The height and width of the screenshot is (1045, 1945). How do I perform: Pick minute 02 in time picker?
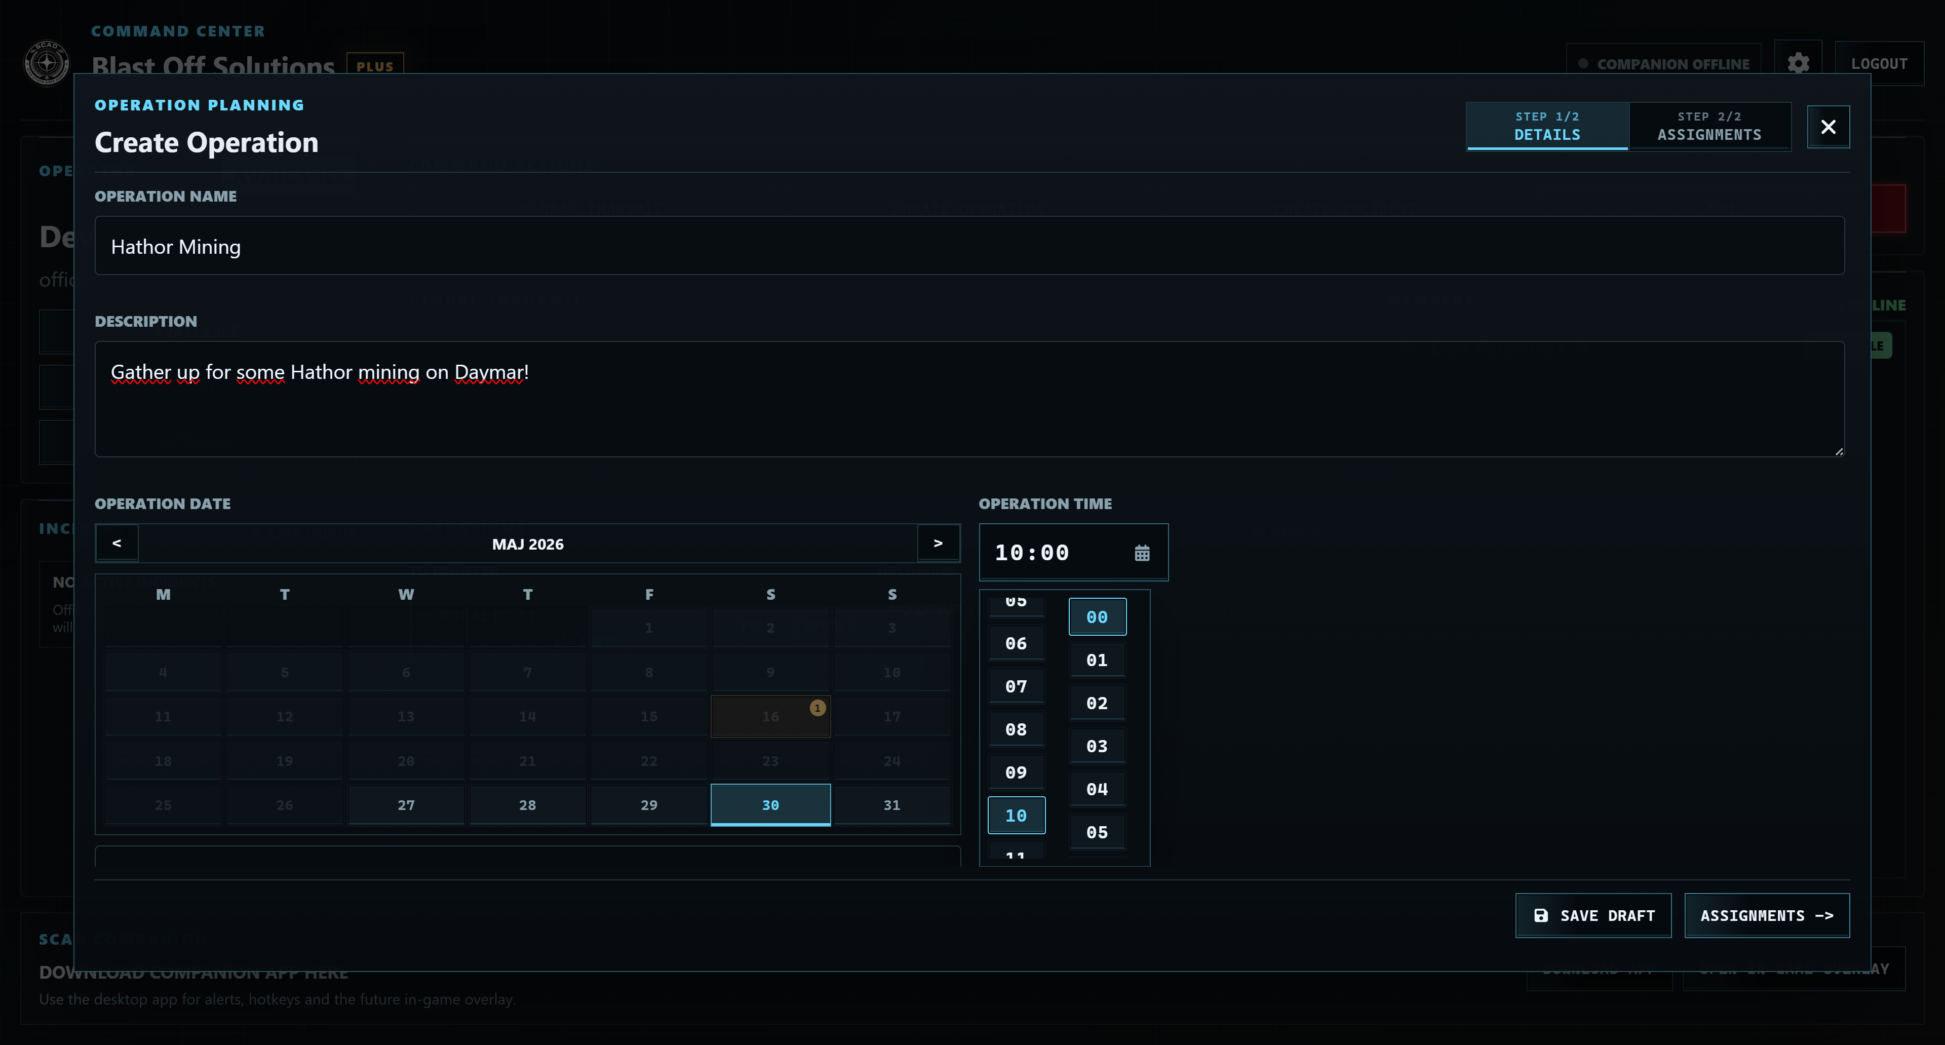tap(1097, 703)
